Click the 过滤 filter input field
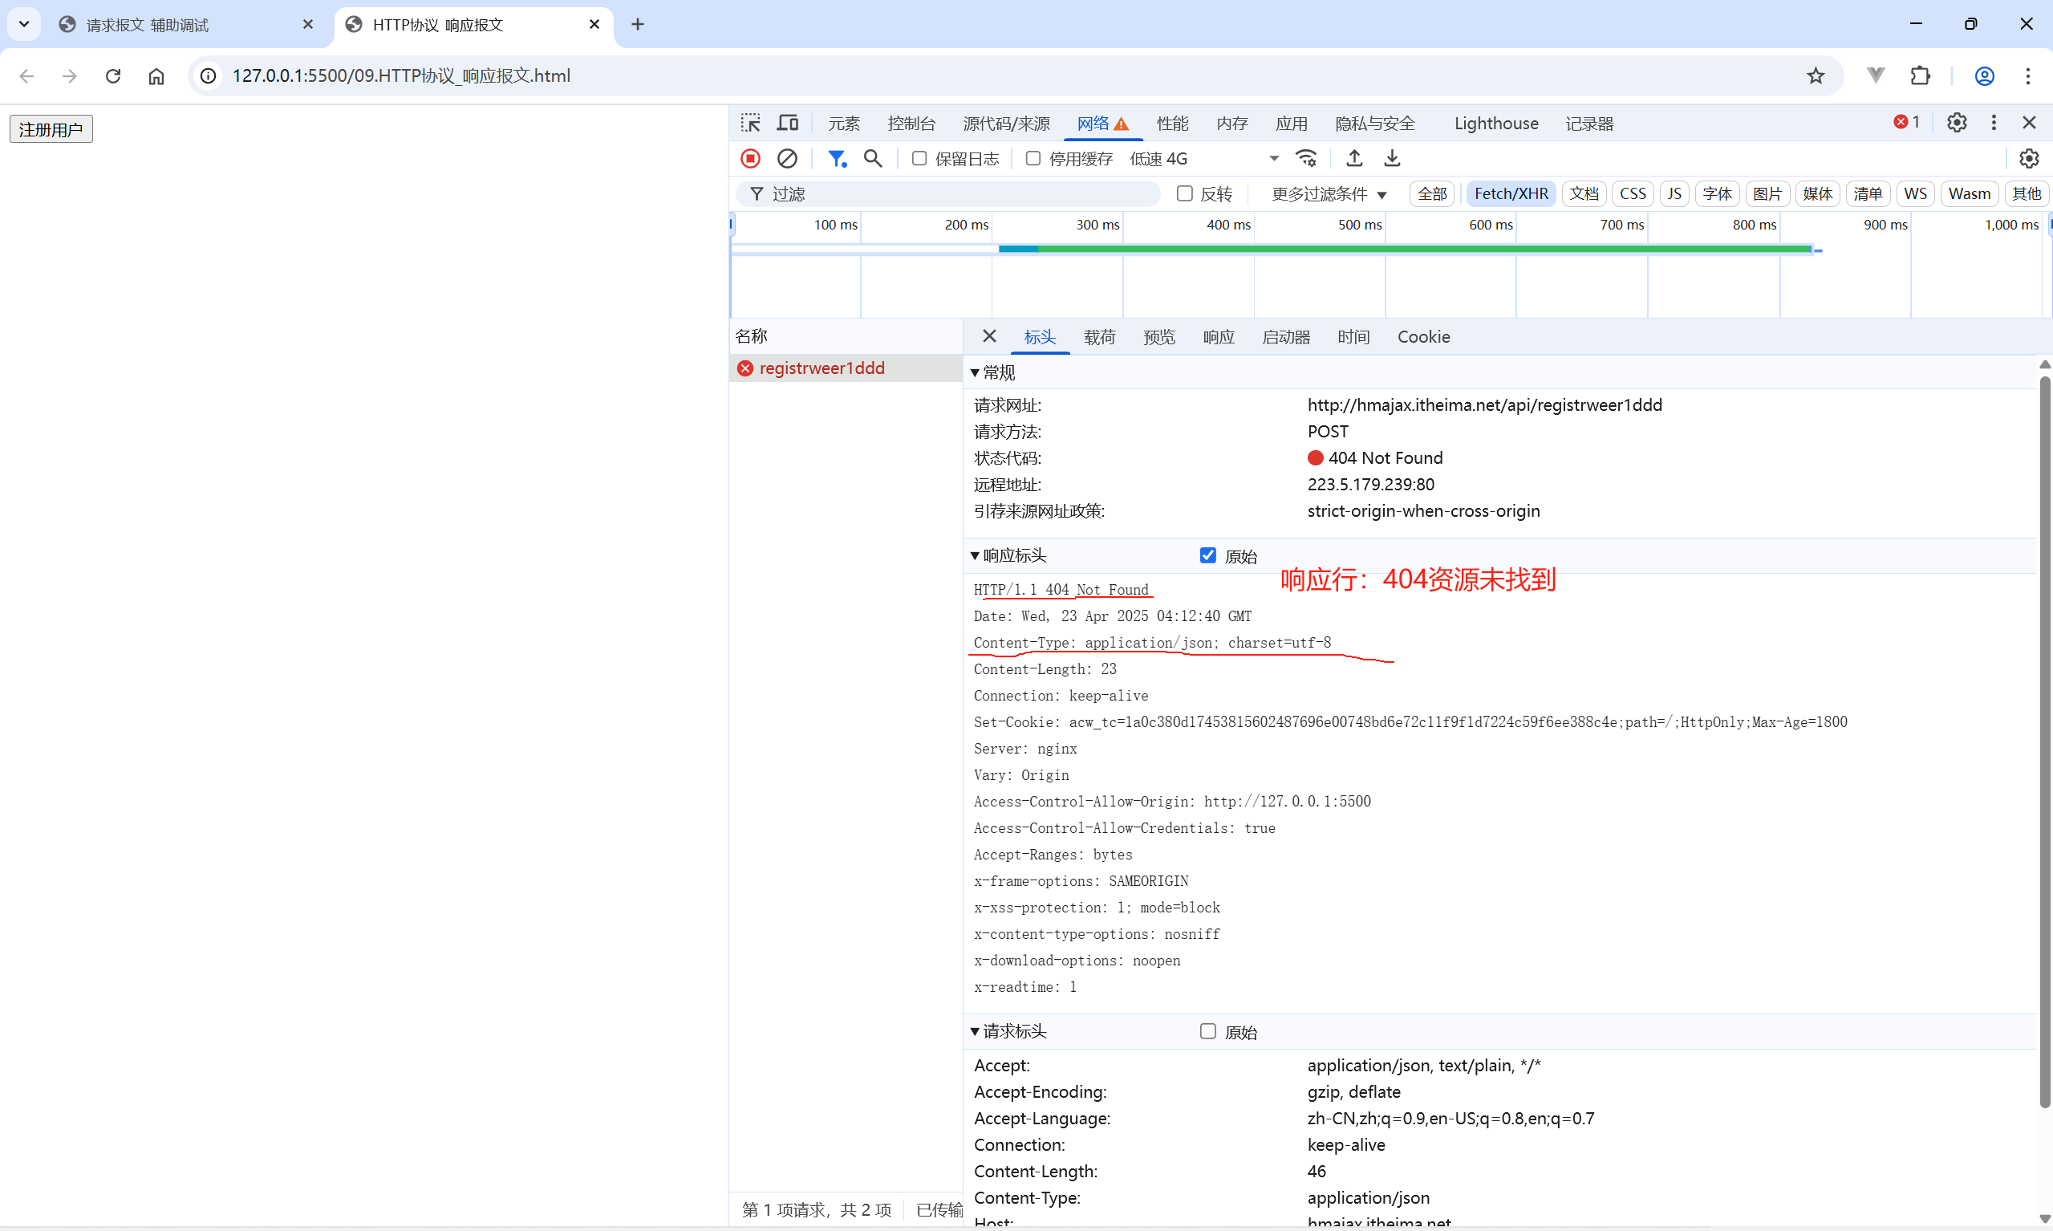2053x1231 pixels. (954, 194)
